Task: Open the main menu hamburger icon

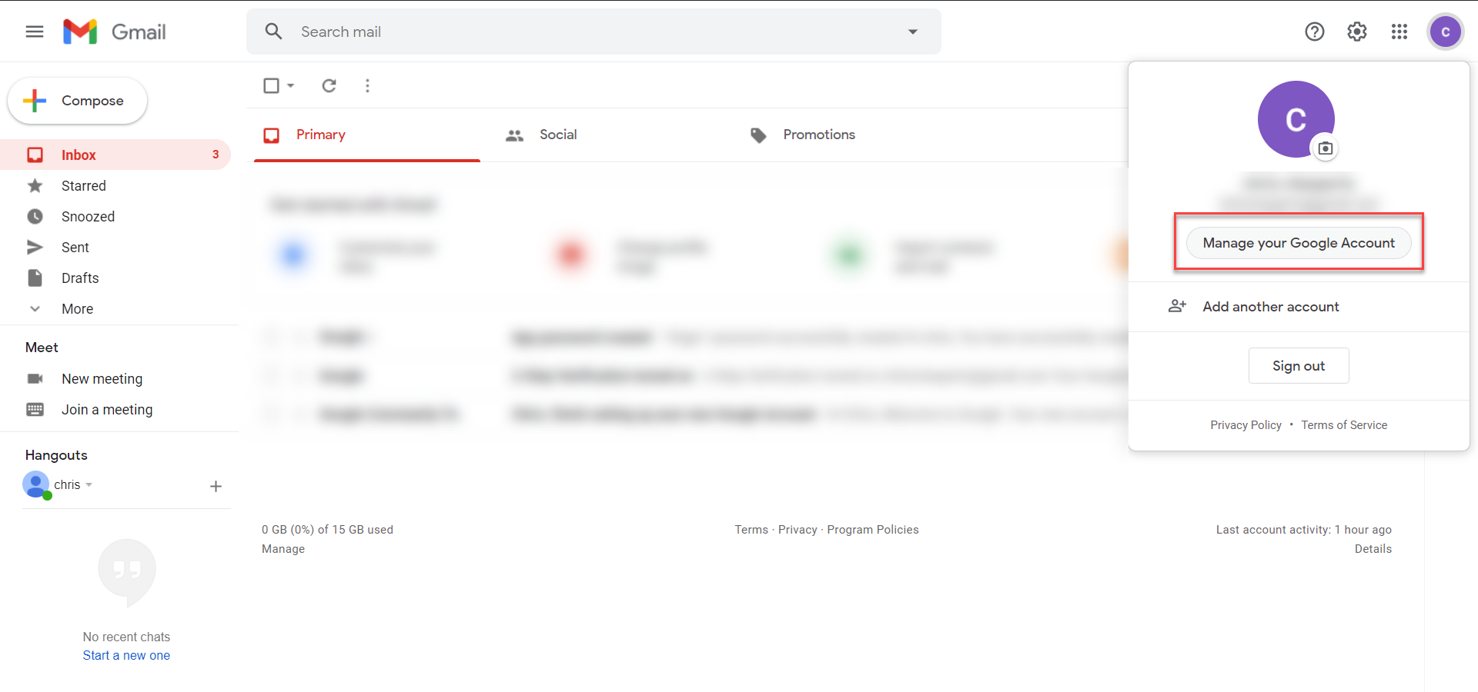Action: pos(35,32)
